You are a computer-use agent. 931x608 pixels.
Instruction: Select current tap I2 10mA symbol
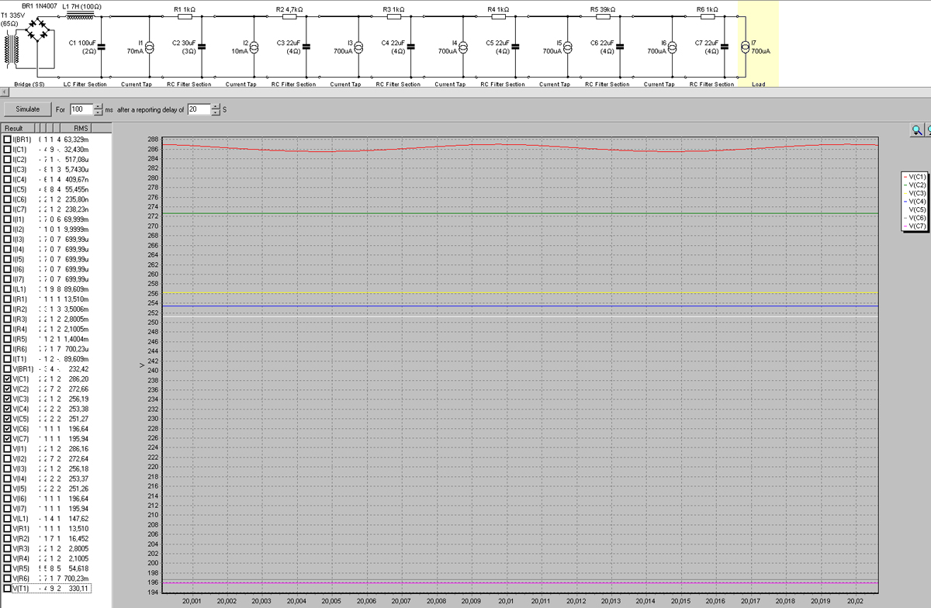pos(255,47)
